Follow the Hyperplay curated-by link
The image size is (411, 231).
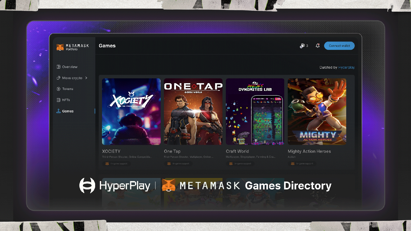[x=347, y=67]
